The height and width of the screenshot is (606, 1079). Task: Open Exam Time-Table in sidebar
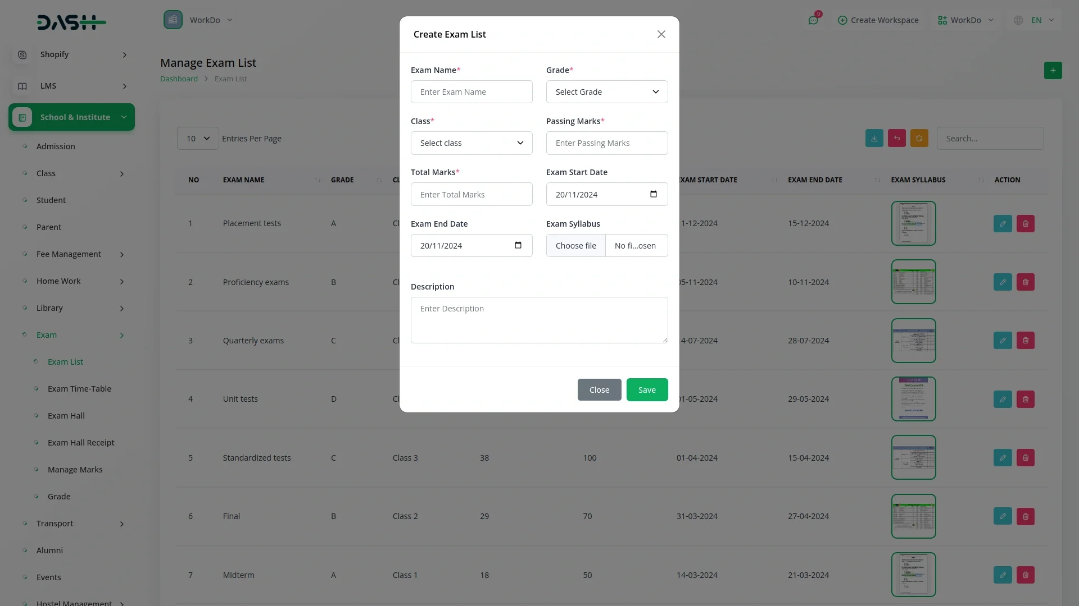pos(79,389)
